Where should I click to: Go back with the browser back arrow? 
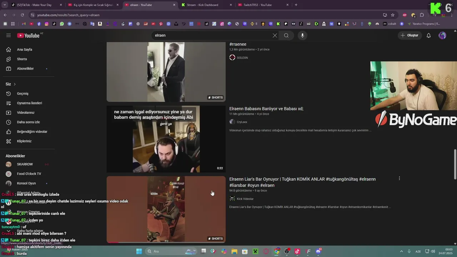click(x=5, y=15)
